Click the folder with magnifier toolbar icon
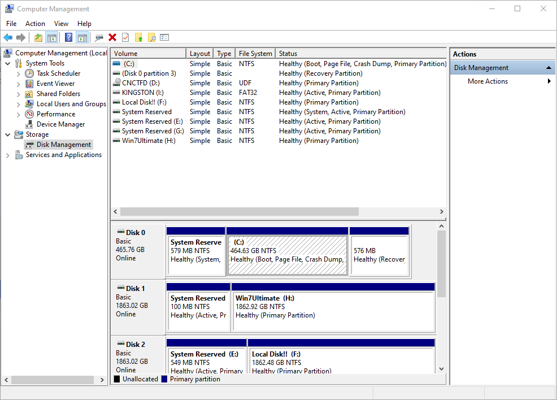The image size is (557, 400). point(151,37)
